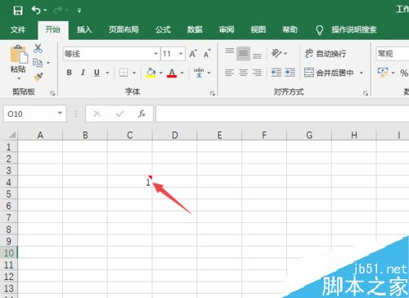Decrease indent icon
The height and width of the screenshot is (298, 409).
(276, 73)
